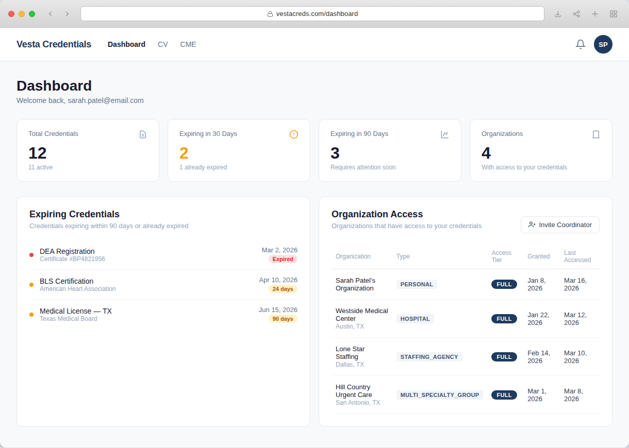Screen dimensions: 629x448
Task: Click the trend chart icon on Expiring in 90 Days card
Action: pos(445,134)
